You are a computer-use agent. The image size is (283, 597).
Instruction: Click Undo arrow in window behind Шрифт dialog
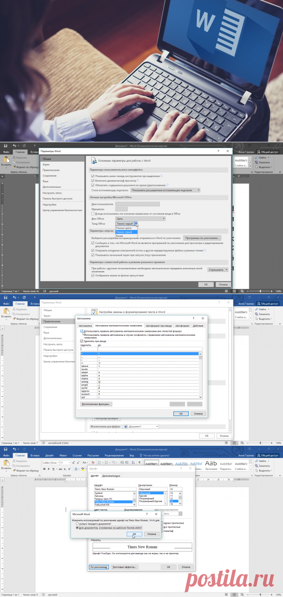pyautogui.click(x=14, y=449)
